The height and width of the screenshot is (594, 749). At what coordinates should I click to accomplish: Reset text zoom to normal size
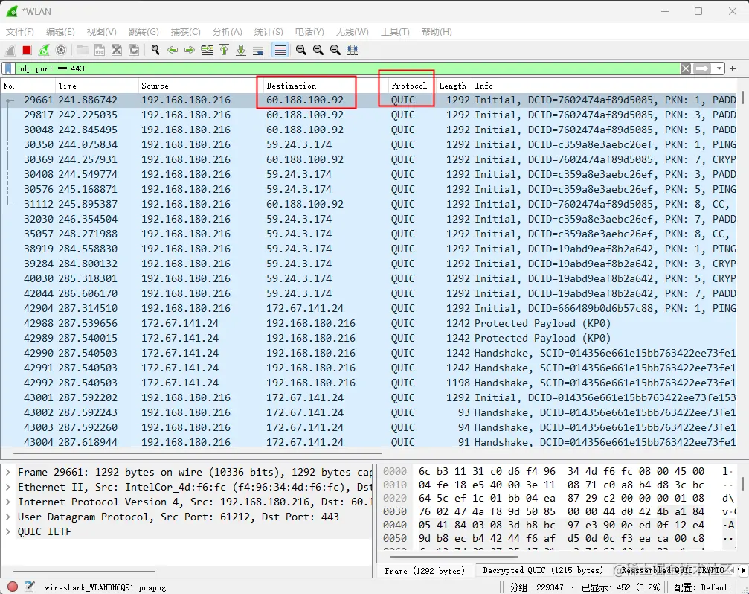tap(335, 50)
